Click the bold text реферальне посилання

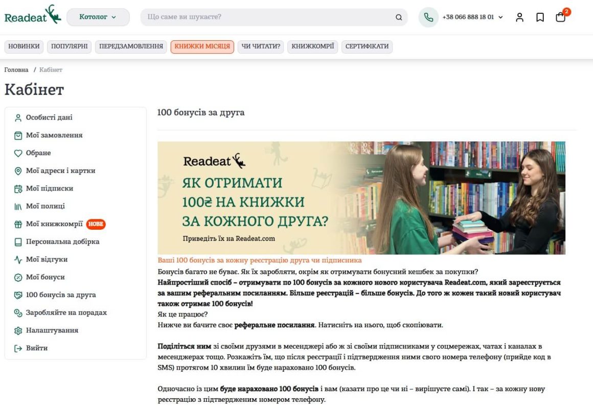pos(274,325)
